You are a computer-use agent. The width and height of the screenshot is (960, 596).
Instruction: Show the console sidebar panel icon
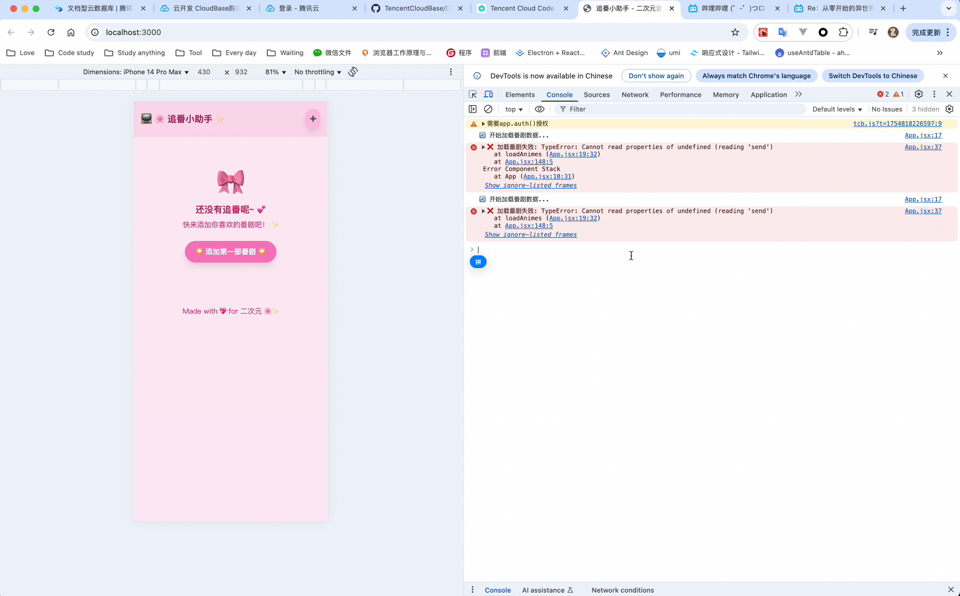[x=473, y=109]
